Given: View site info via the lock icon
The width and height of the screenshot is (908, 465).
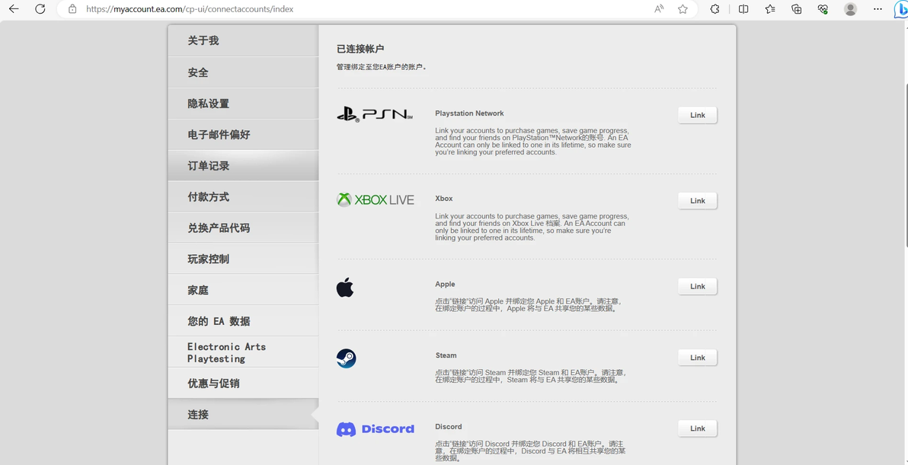Looking at the screenshot, I should click(x=72, y=8).
